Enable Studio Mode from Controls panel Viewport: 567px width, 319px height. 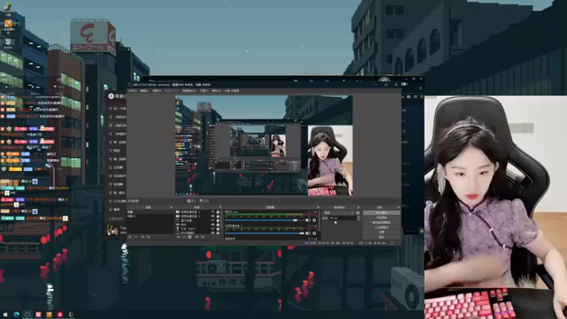pos(381,227)
